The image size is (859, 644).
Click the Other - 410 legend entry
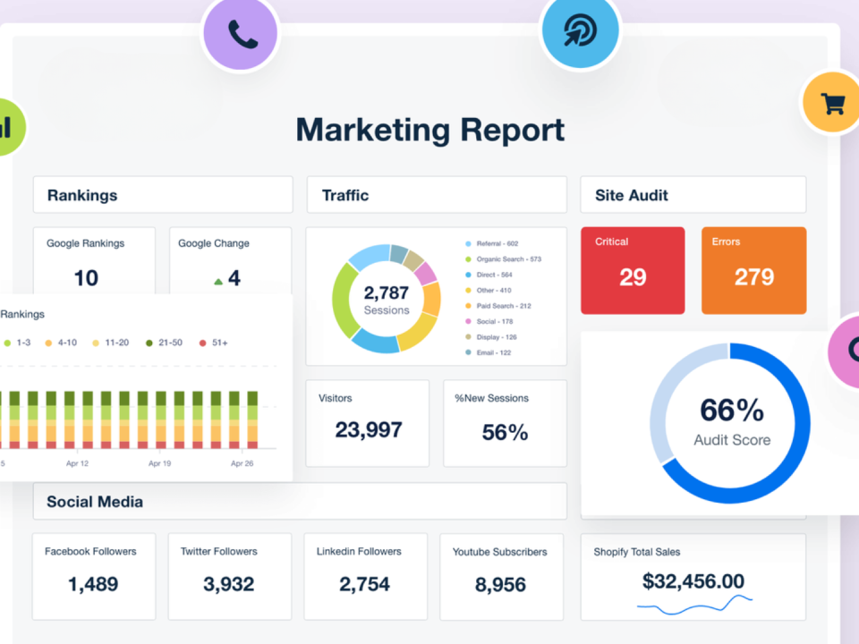coord(489,290)
